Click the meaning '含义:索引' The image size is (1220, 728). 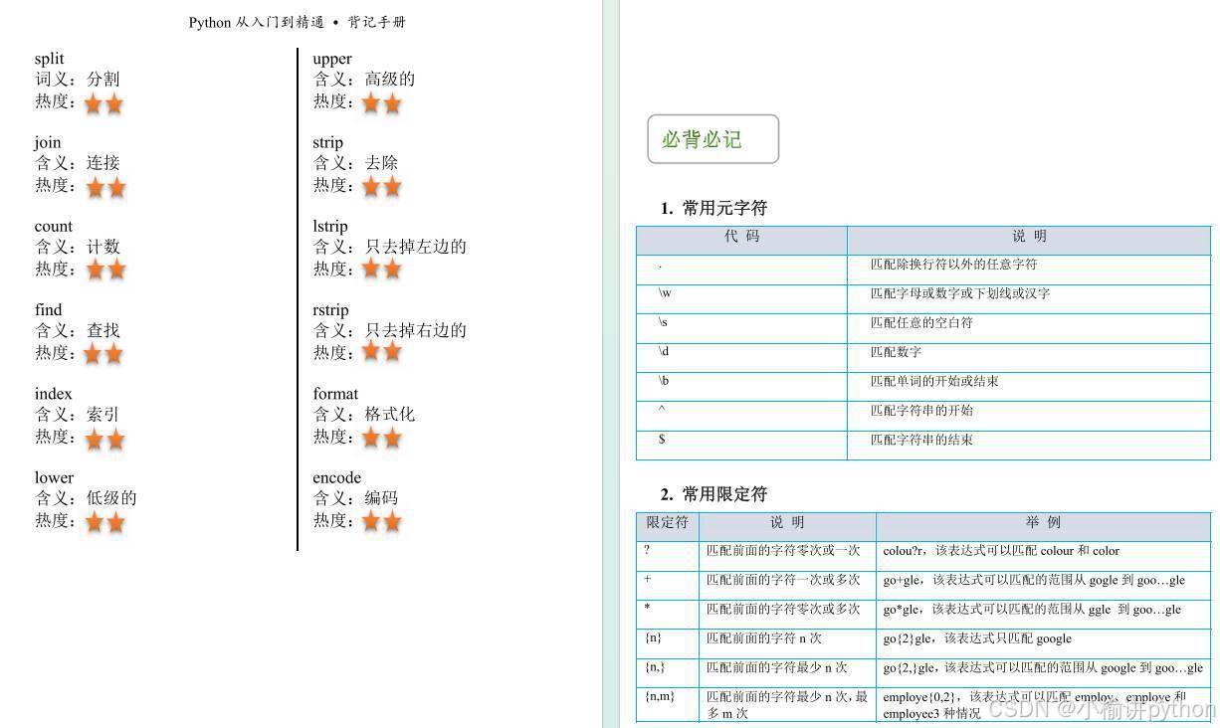(77, 414)
